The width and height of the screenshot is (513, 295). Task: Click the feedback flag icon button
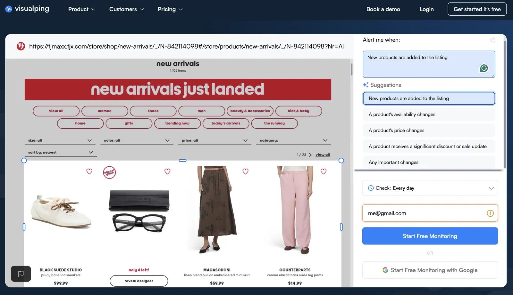21,274
